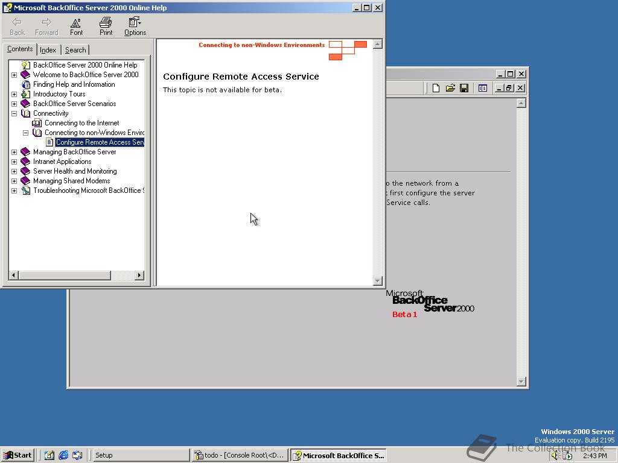Image resolution: width=618 pixels, height=463 pixels.
Task: Expand Intranet Applications node
Action: tap(14, 162)
